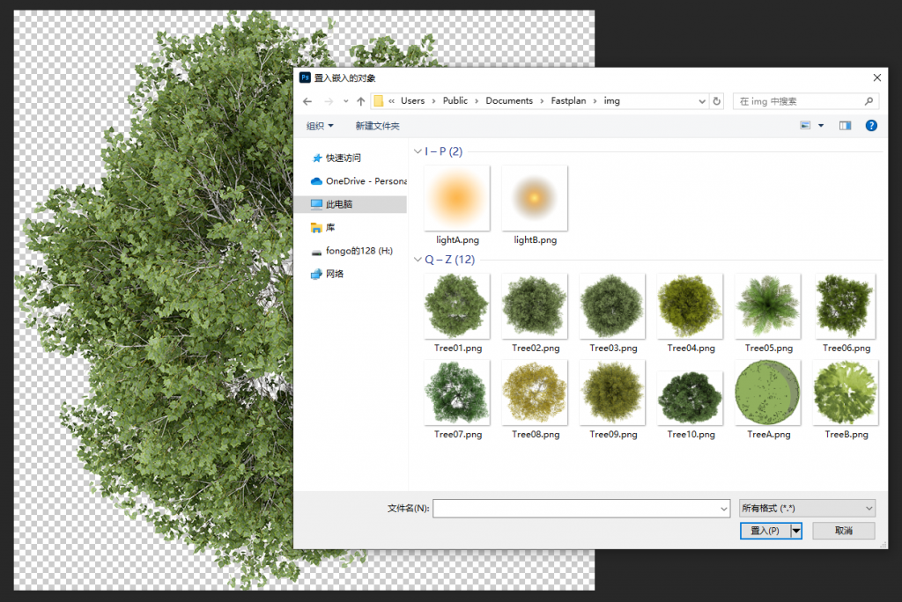Click Documents in the address path
The height and width of the screenshot is (602, 902).
[x=509, y=100]
